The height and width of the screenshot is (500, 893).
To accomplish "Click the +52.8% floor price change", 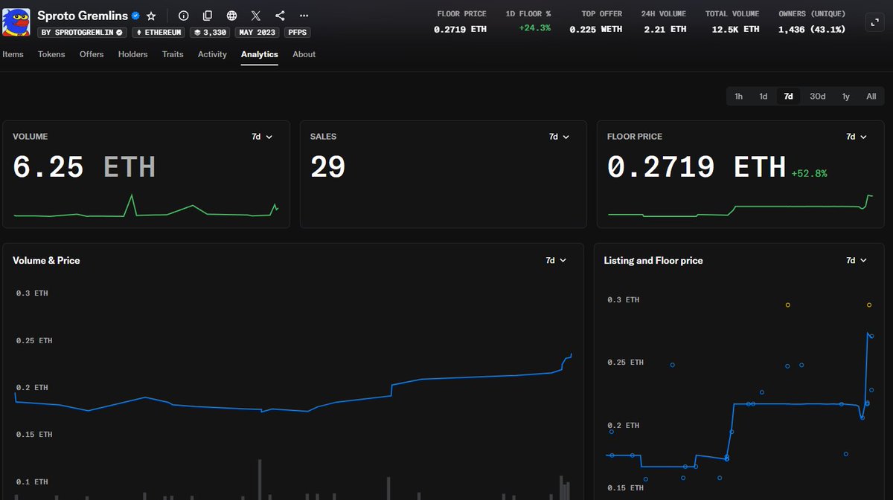I will (x=809, y=173).
